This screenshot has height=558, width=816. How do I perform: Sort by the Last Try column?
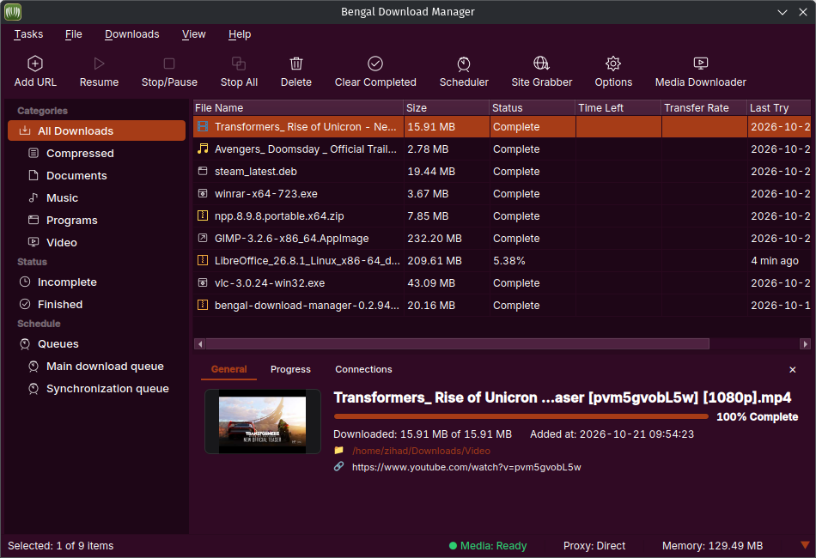tap(779, 107)
